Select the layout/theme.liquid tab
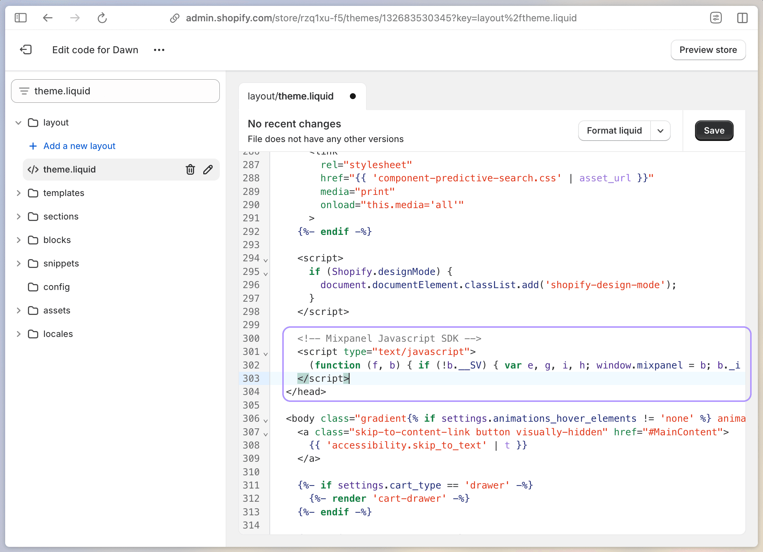763x552 pixels. click(x=290, y=96)
